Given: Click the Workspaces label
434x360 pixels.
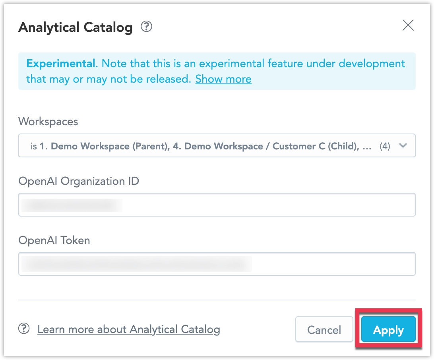Looking at the screenshot, I should coord(48,122).
